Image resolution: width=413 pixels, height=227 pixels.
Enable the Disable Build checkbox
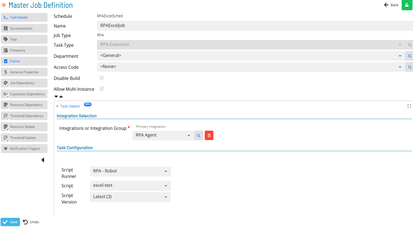102,78
